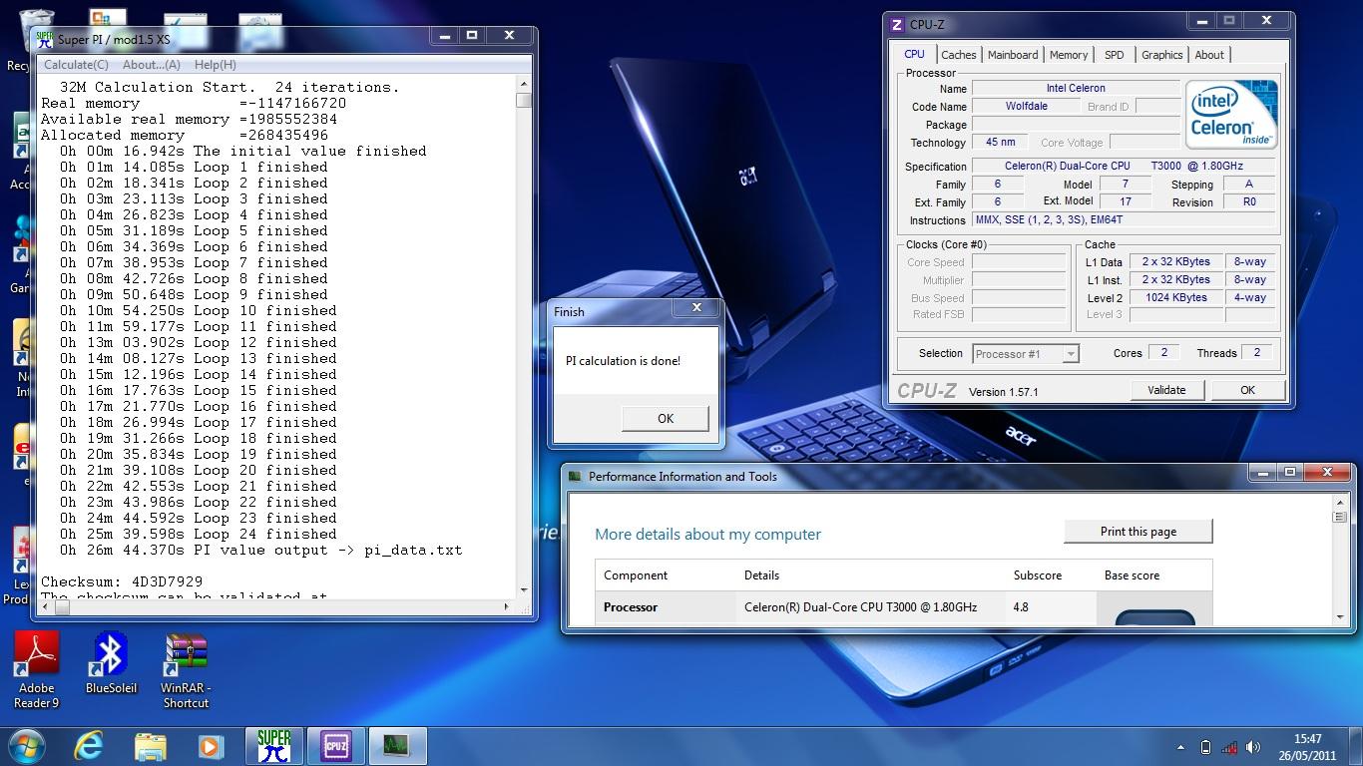
Task: Click CPU-Z title bar Z icon
Action: 896,25
